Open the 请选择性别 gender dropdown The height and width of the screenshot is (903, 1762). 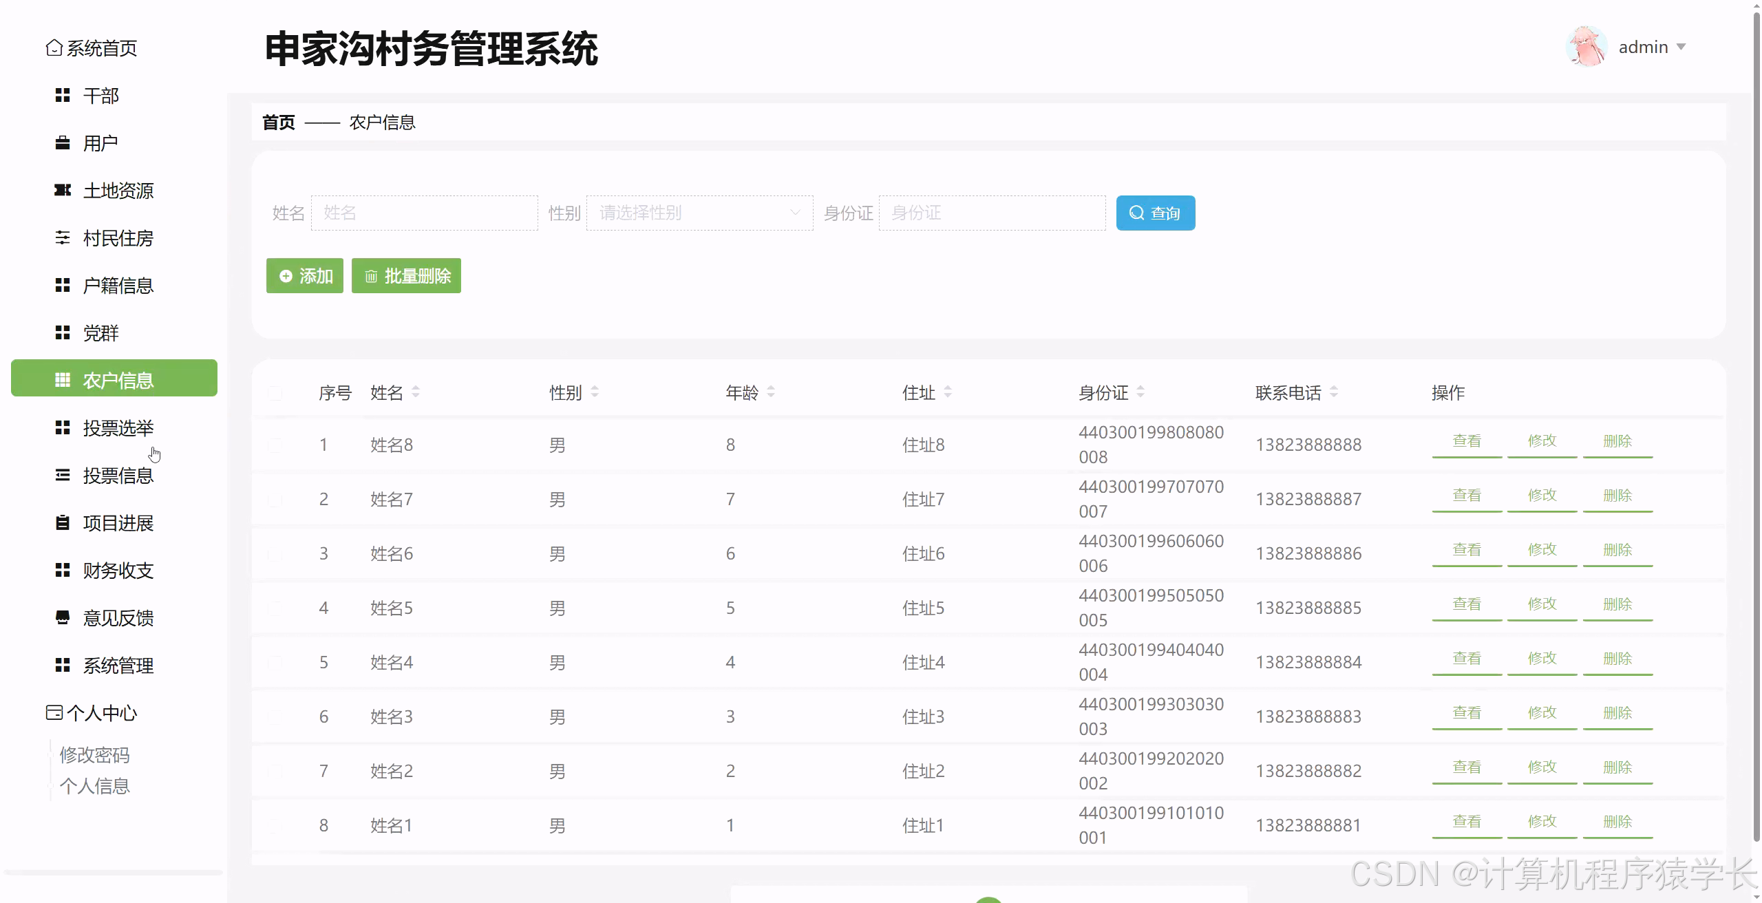[x=699, y=213]
